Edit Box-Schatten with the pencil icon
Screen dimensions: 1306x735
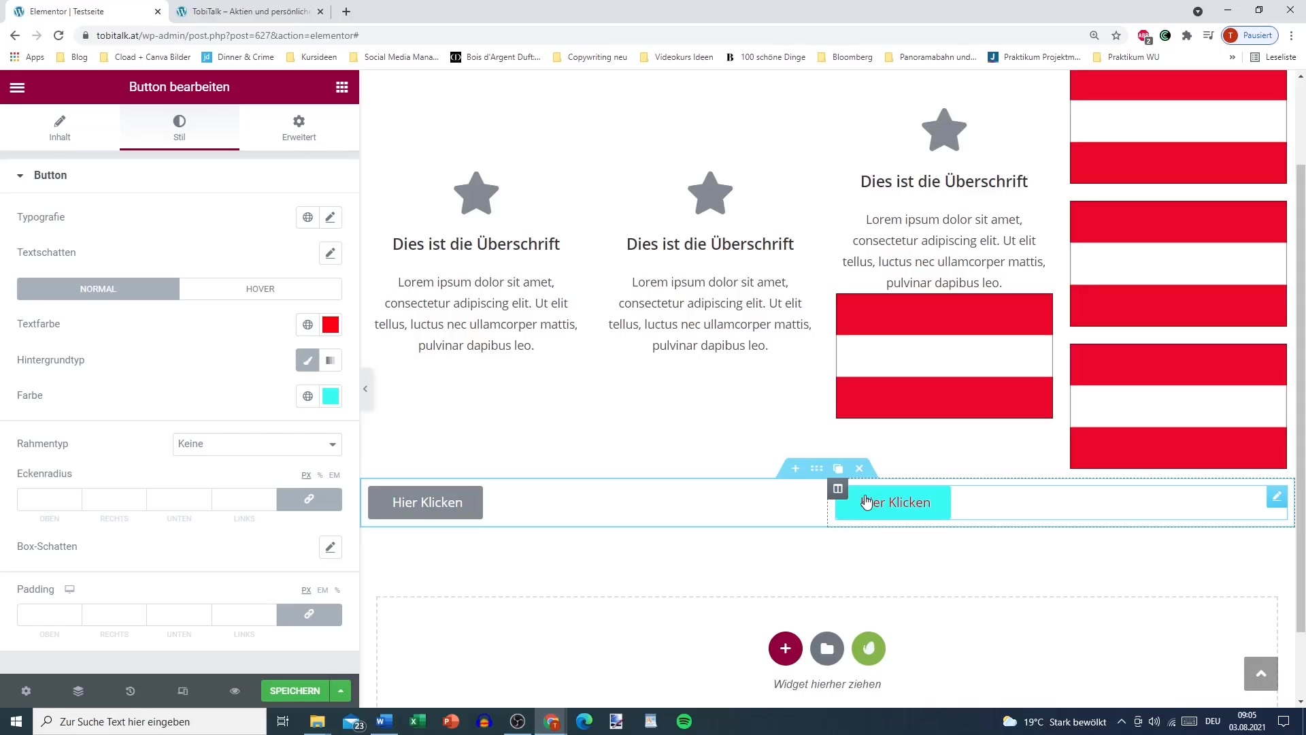click(330, 547)
